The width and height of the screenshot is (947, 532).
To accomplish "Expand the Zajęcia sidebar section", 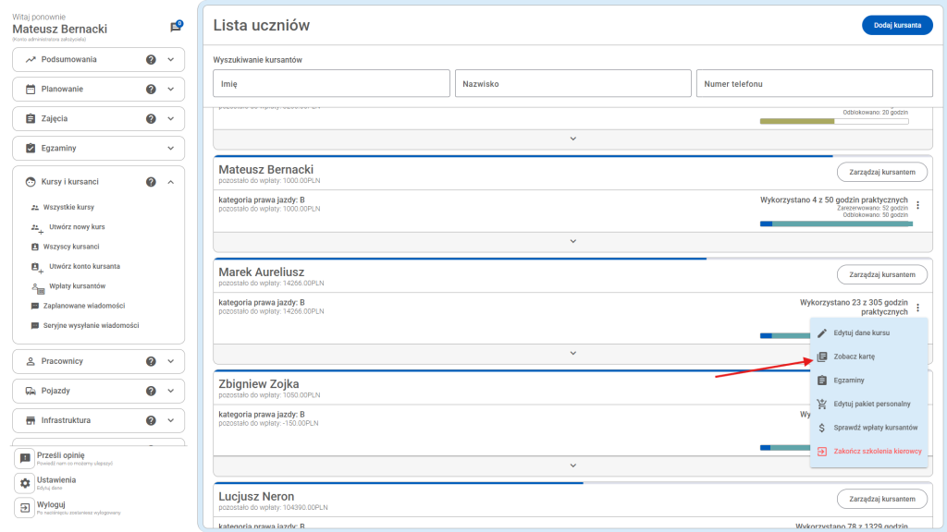I will (x=170, y=119).
